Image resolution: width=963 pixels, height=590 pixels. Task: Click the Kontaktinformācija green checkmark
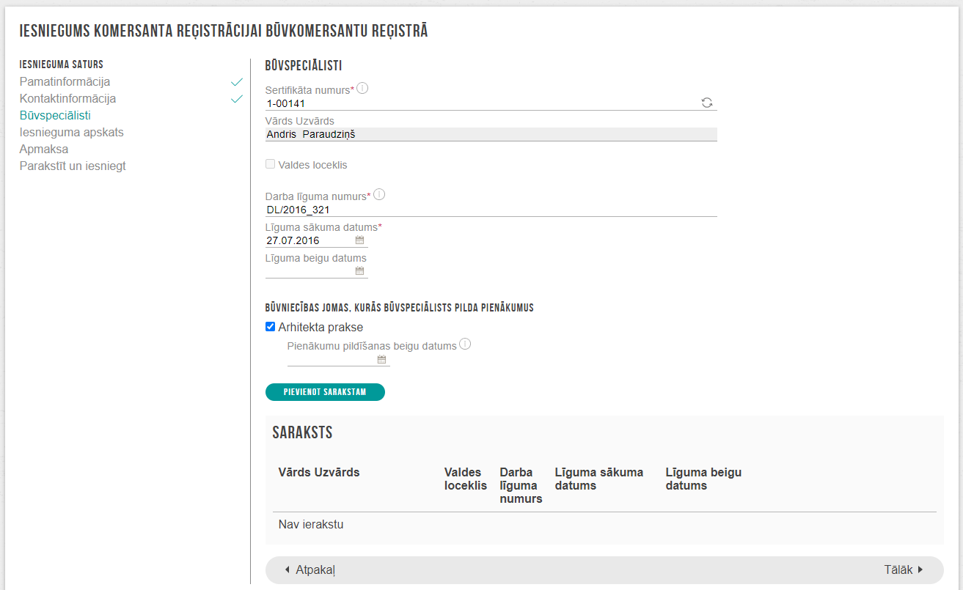click(236, 99)
